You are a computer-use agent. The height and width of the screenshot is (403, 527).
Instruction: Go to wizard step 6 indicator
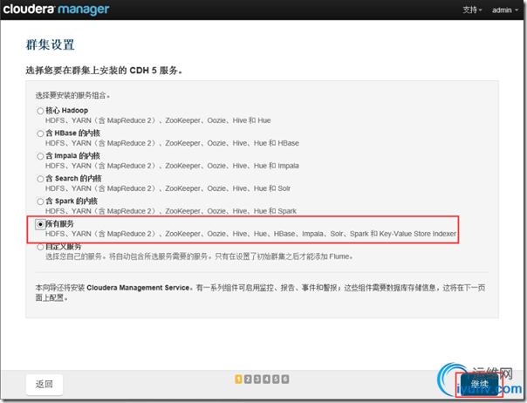click(x=285, y=379)
